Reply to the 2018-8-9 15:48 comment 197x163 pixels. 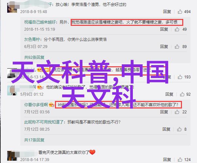point(167,12)
